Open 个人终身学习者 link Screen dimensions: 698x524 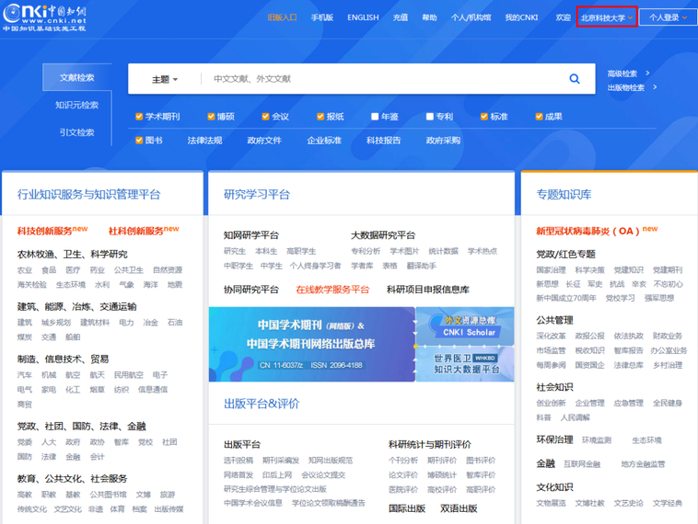pos(315,266)
